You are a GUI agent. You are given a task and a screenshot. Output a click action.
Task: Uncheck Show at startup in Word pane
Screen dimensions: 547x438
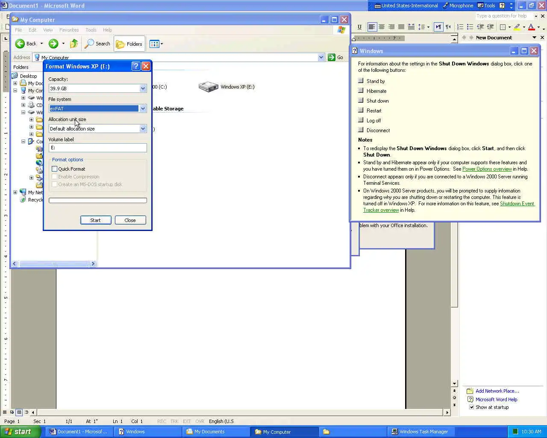(472, 407)
